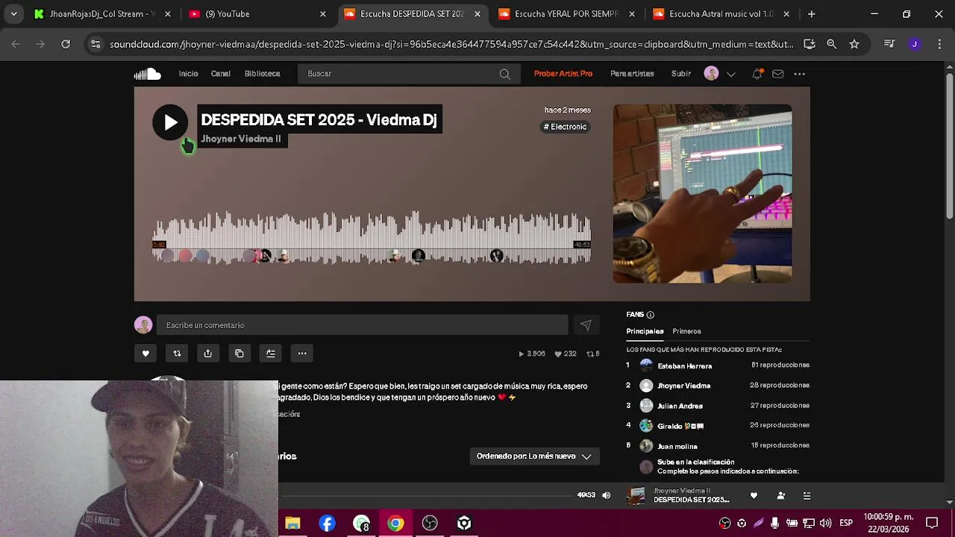Expand the profile menu chevron
955x537 pixels.
click(x=731, y=74)
